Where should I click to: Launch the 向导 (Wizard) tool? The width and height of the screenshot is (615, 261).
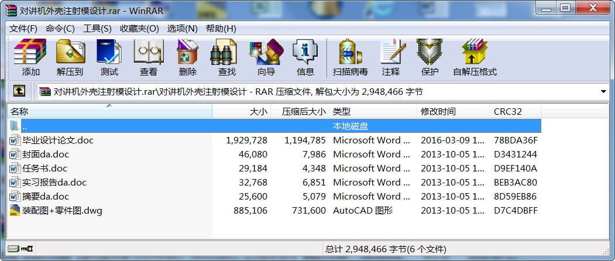tap(266, 52)
